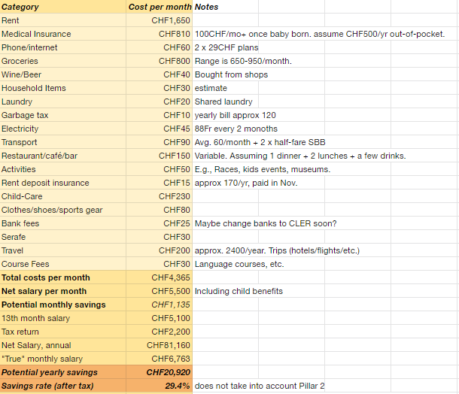This screenshot has width=459, height=394.
Task: Select the 29.4% savings rate cell
Action: pyautogui.click(x=160, y=386)
